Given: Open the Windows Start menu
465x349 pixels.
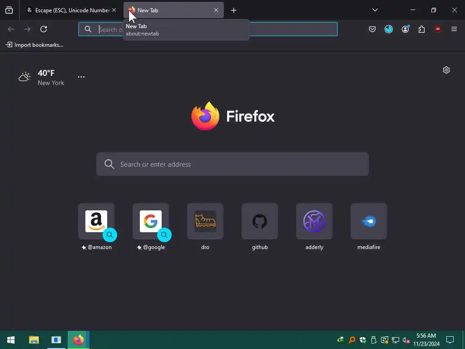Looking at the screenshot, I should pos(11,340).
